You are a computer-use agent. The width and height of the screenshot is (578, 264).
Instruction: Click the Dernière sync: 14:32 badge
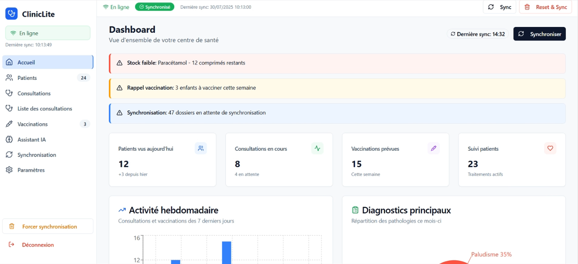478,34
